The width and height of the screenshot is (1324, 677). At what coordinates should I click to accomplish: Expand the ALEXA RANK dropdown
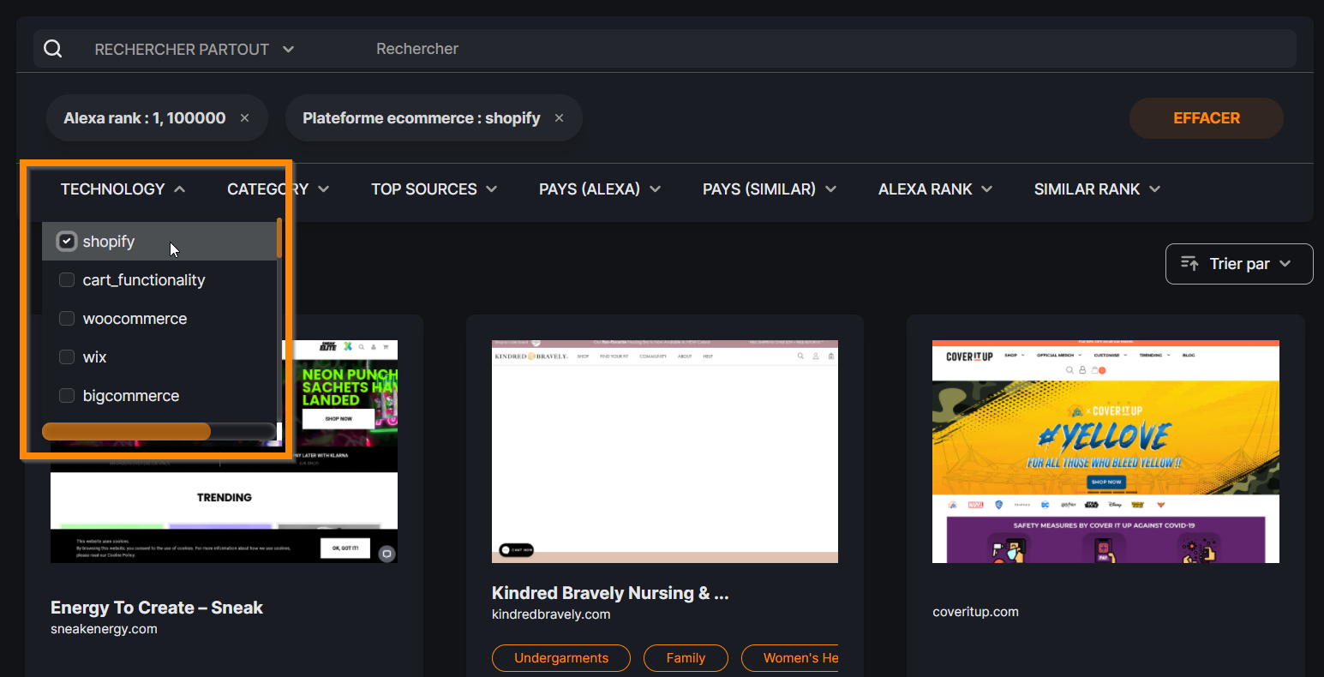(935, 189)
